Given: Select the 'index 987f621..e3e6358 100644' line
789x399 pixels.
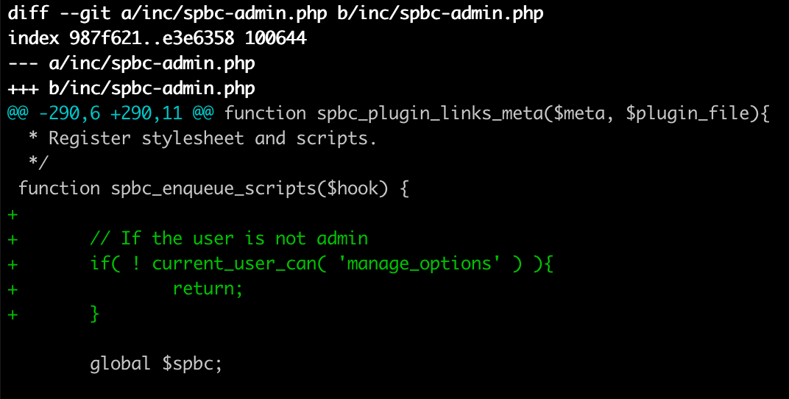Looking at the screenshot, I should [158, 38].
